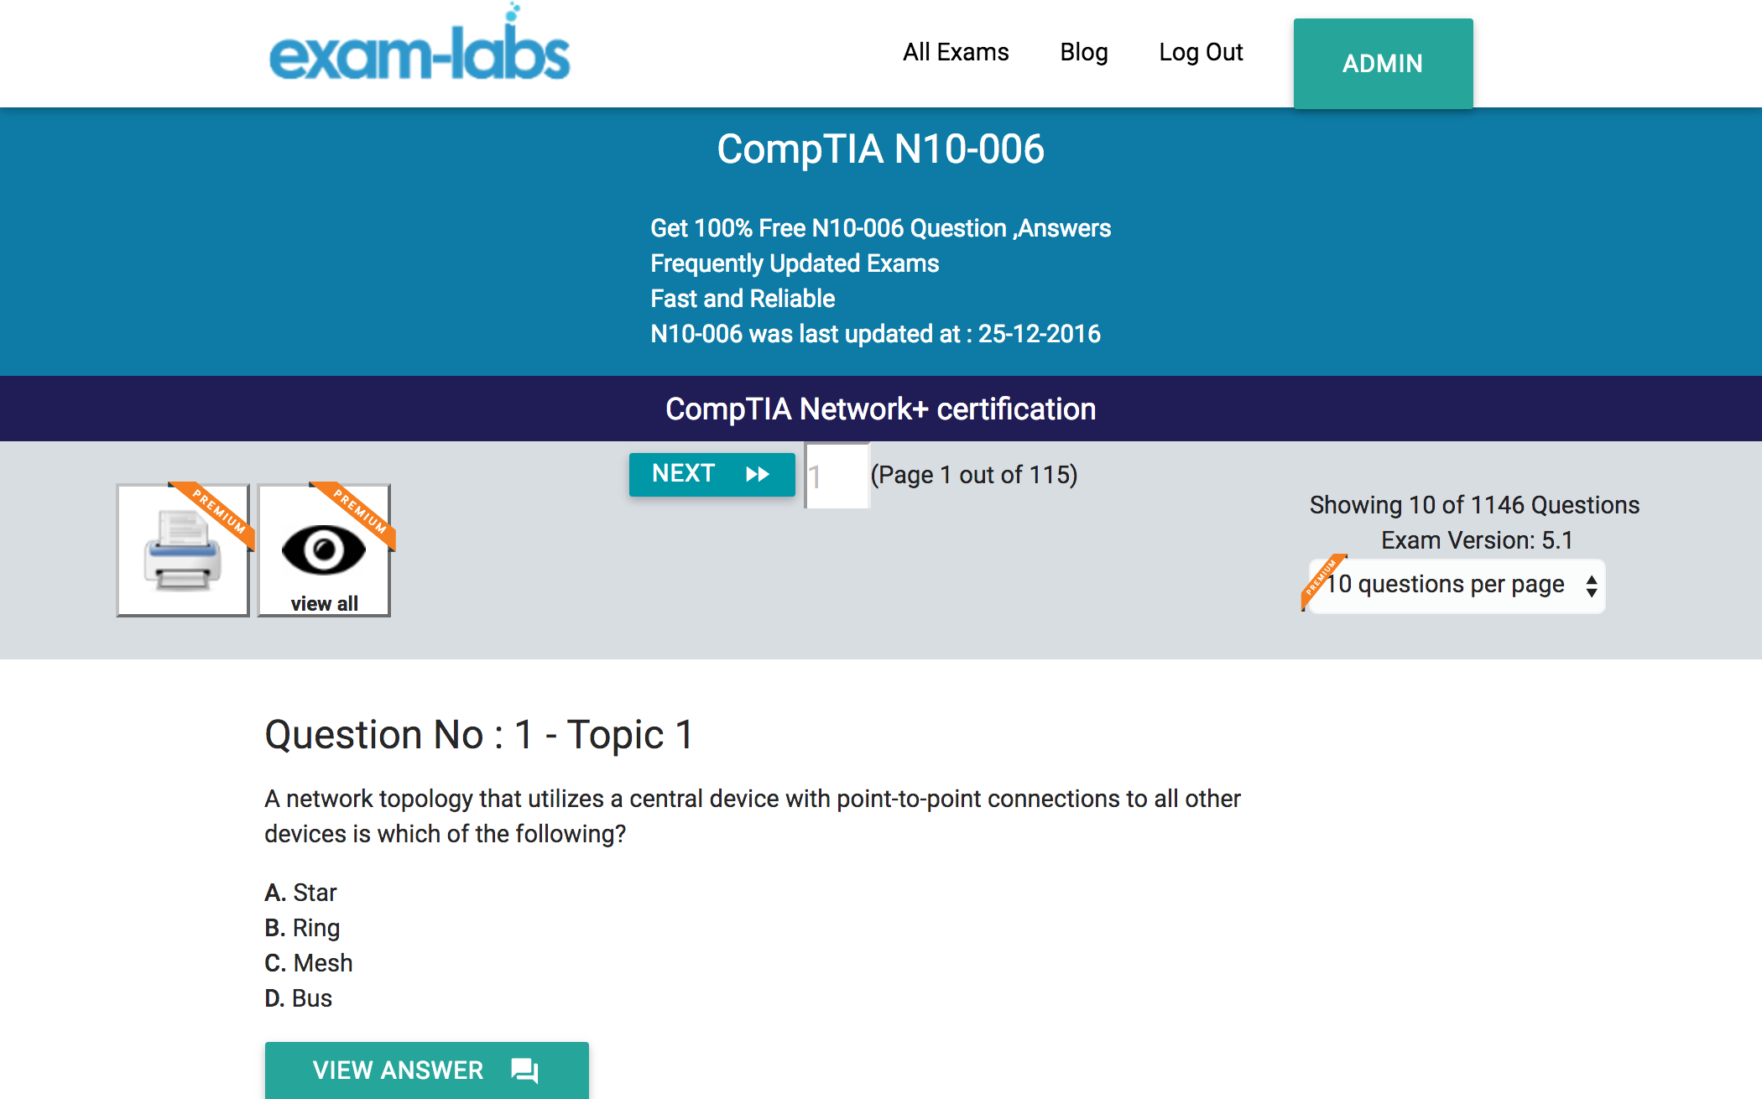
Task: Select answer option D. Bus
Action: (295, 999)
